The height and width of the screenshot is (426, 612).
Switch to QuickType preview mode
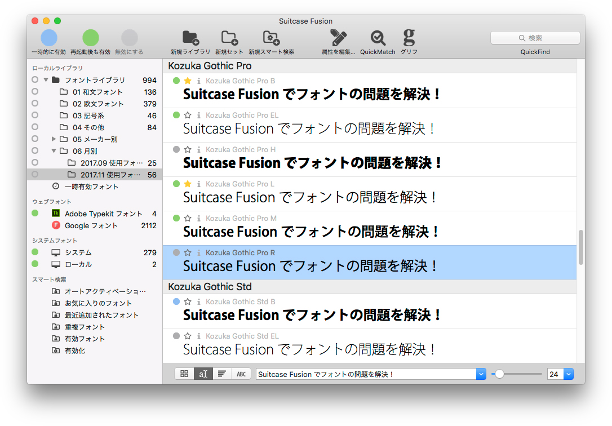(203, 374)
